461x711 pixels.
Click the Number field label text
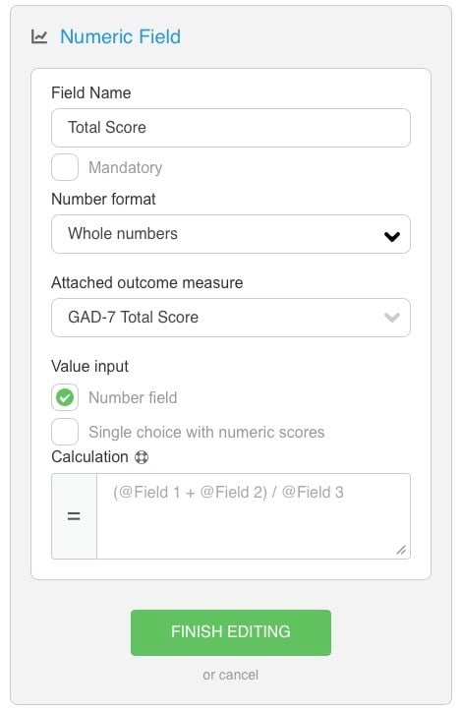(x=133, y=397)
